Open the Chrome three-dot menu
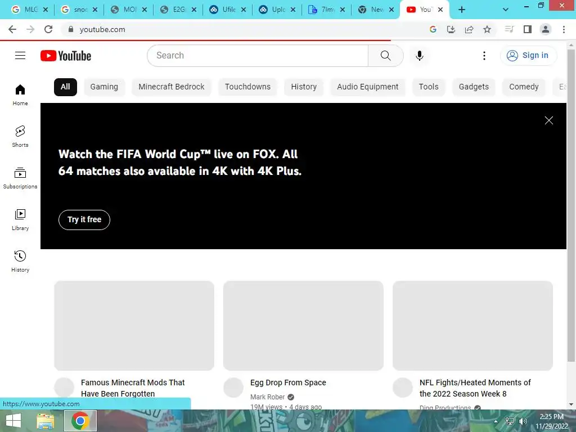 pos(564,29)
